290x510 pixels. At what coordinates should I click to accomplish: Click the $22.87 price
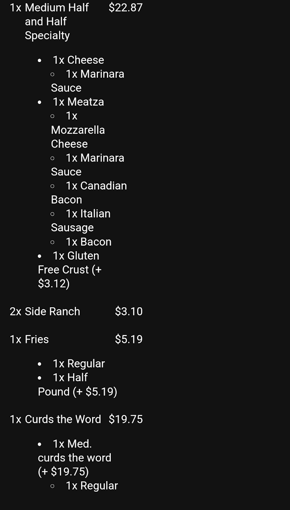click(126, 8)
